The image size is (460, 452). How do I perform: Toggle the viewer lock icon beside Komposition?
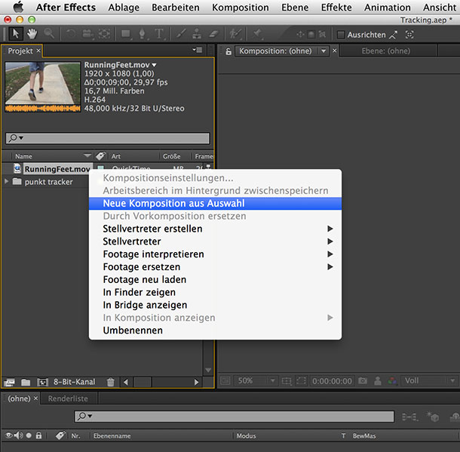pyautogui.click(x=228, y=51)
